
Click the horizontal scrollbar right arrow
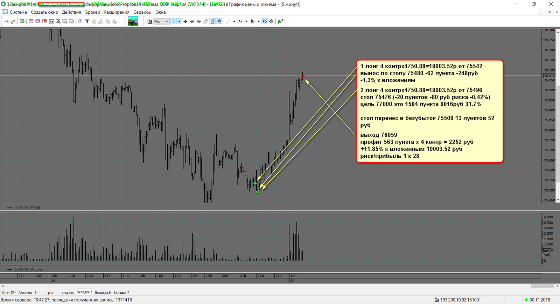pyautogui.click(x=557, y=286)
